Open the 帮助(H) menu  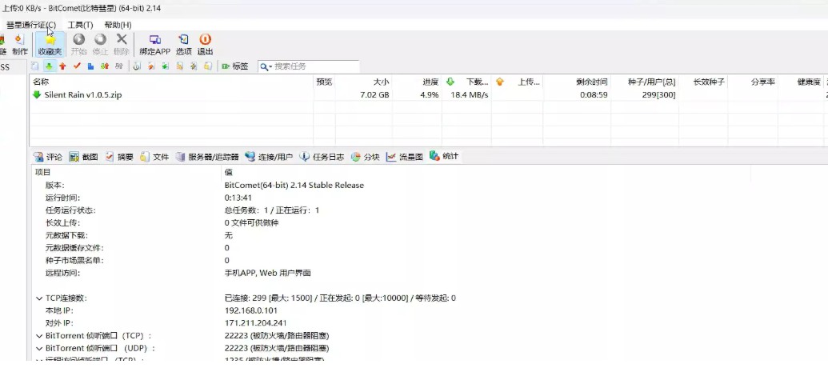118,25
